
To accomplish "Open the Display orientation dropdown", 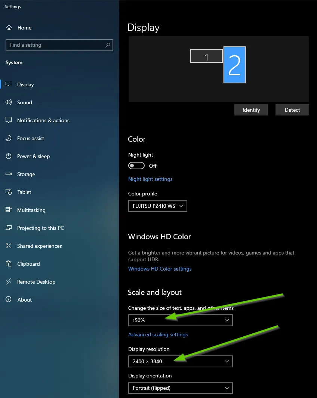I will coord(180,388).
